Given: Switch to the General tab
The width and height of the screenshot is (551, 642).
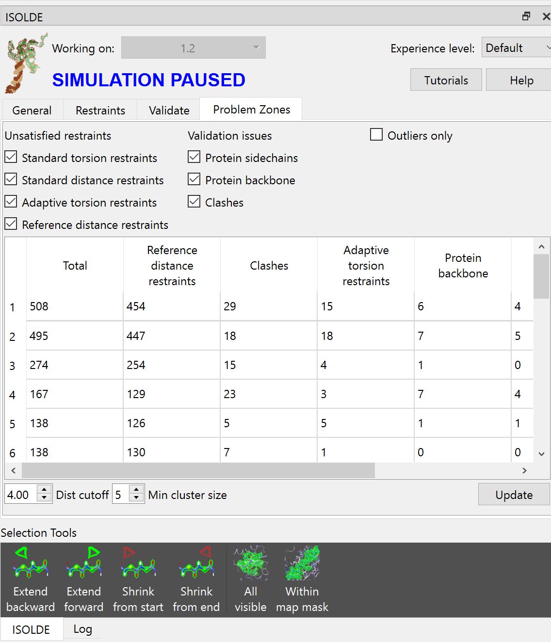Looking at the screenshot, I should pyautogui.click(x=32, y=111).
